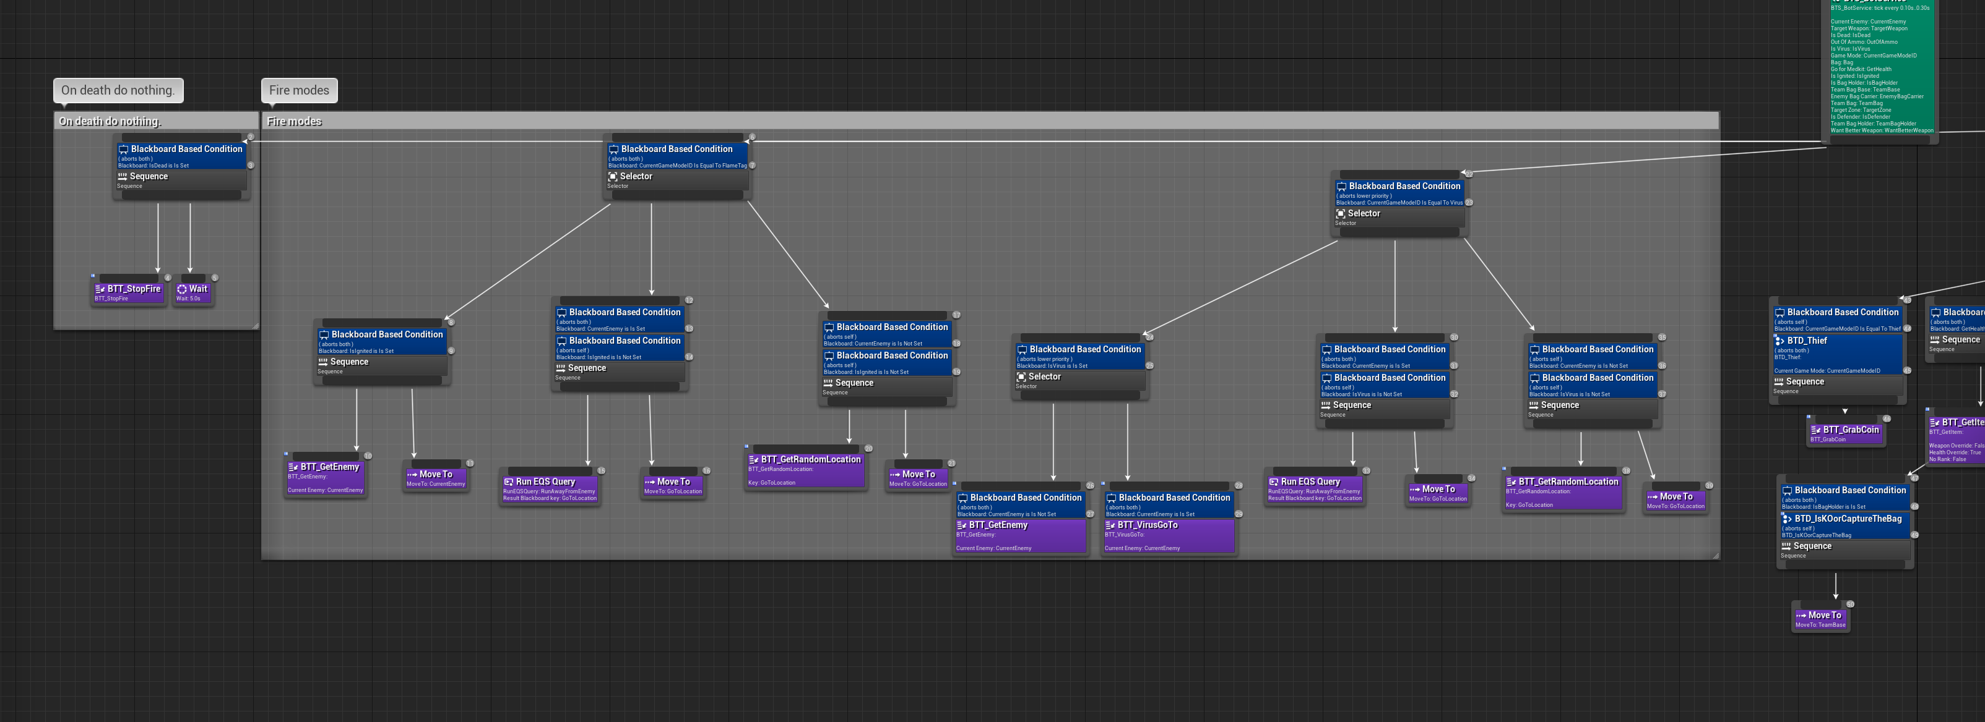Click "Current Enemy: CurrentEnemy" in BTS_BotService node
Image resolution: width=1985 pixels, height=722 pixels.
pos(1868,22)
